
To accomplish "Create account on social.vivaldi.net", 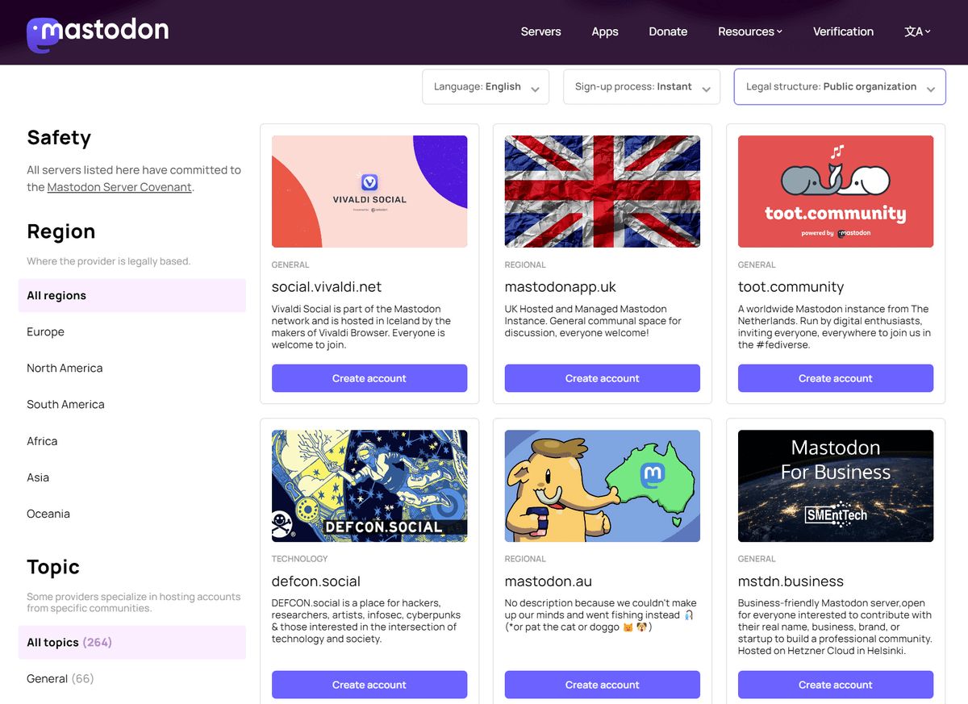I will pos(369,378).
